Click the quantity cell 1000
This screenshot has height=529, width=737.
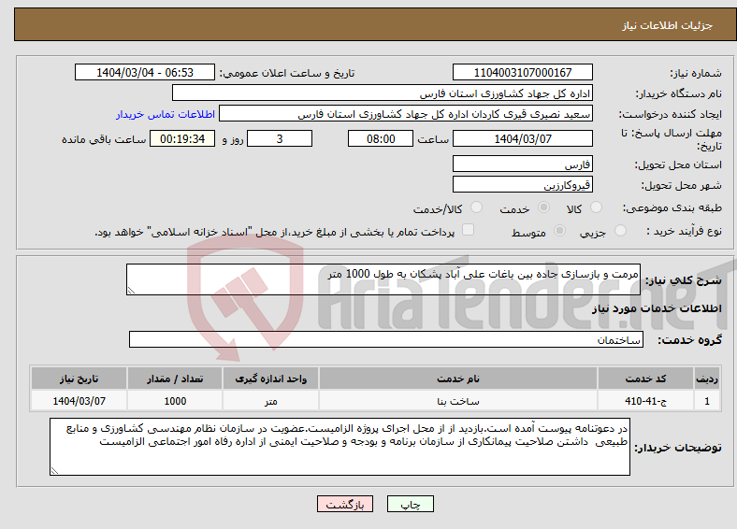pyautogui.click(x=175, y=401)
